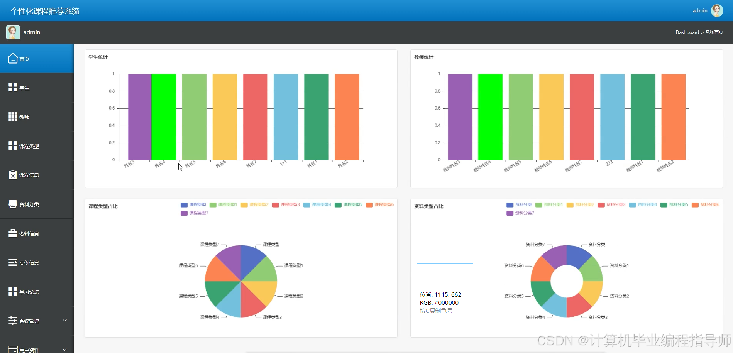Open the 学生 menu item

(x=37, y=88)
